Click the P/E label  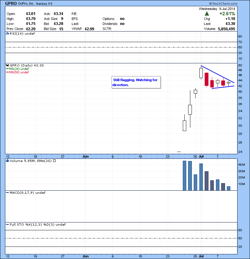point(74,14)
